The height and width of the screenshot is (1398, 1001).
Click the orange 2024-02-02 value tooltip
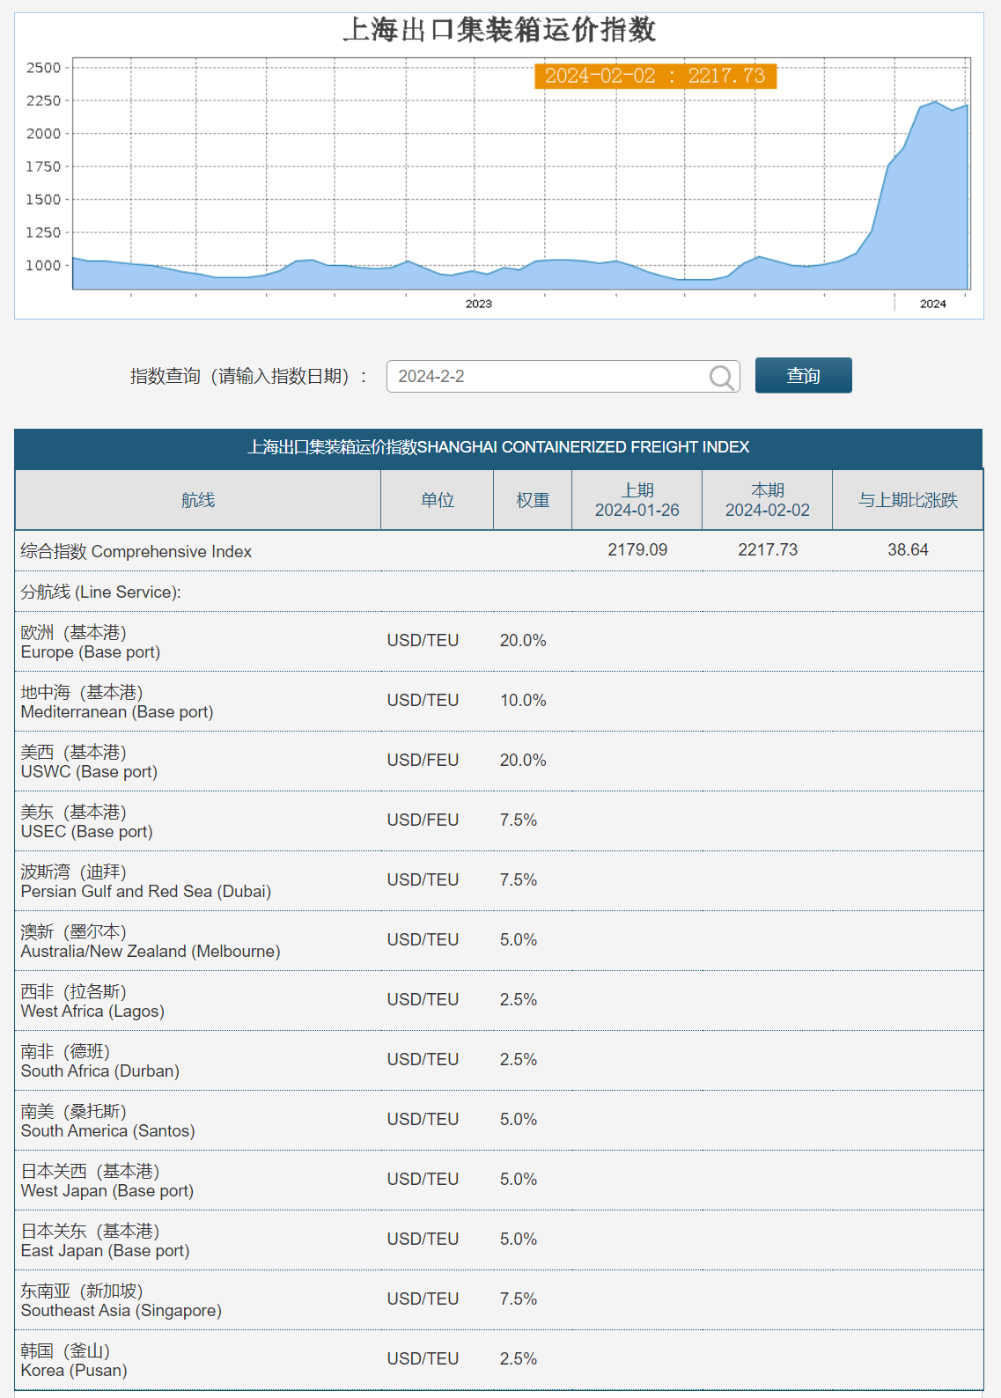pyautogui.click(x=655, y=77)
